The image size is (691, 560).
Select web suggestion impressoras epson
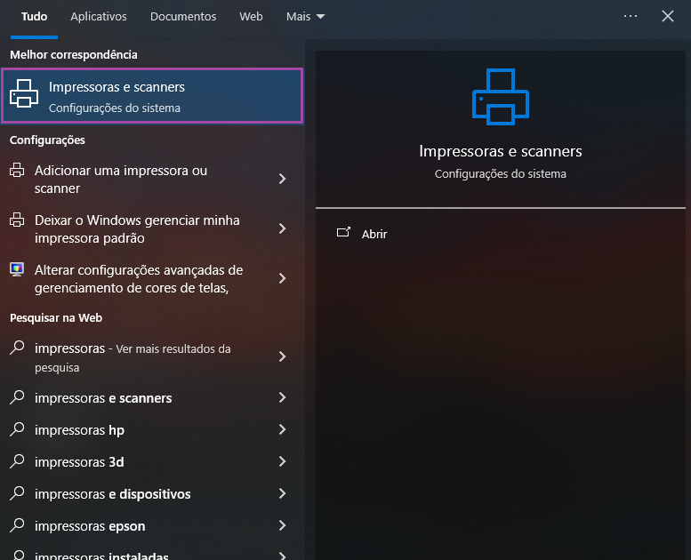[x=152, y=526]
